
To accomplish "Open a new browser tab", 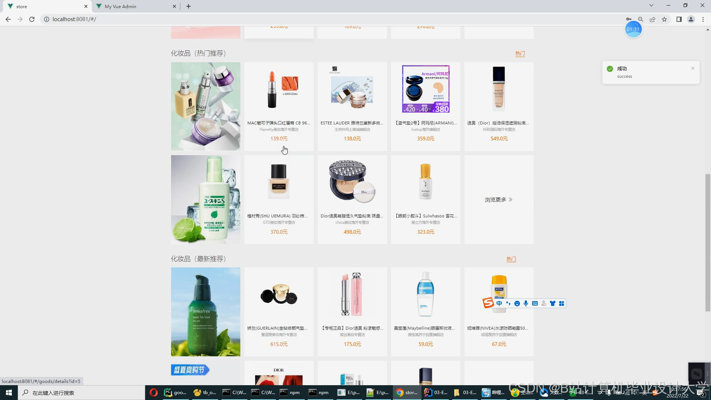I will point(188,6).
